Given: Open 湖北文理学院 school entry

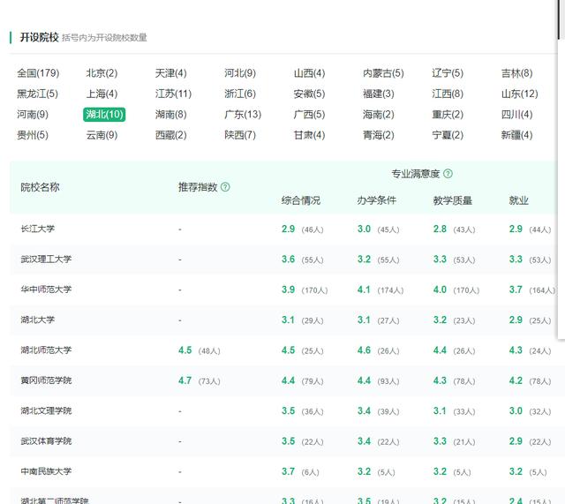Looking at the screenshot, I should pos(46,410).
